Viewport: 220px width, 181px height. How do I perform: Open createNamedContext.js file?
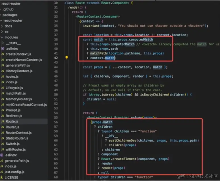pos(24,60)
